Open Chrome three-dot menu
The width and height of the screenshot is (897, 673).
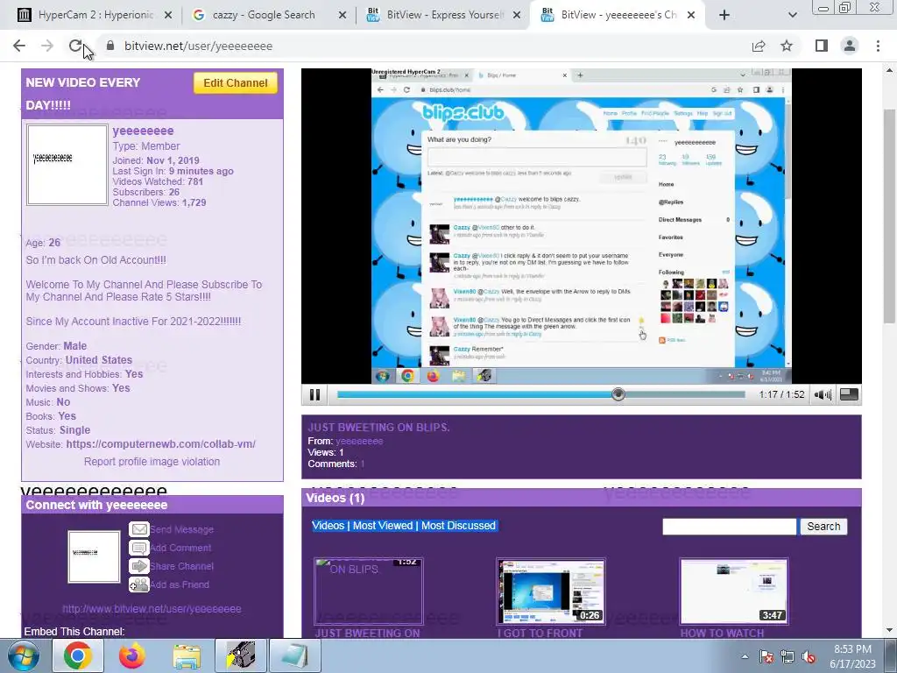[878, 46]
